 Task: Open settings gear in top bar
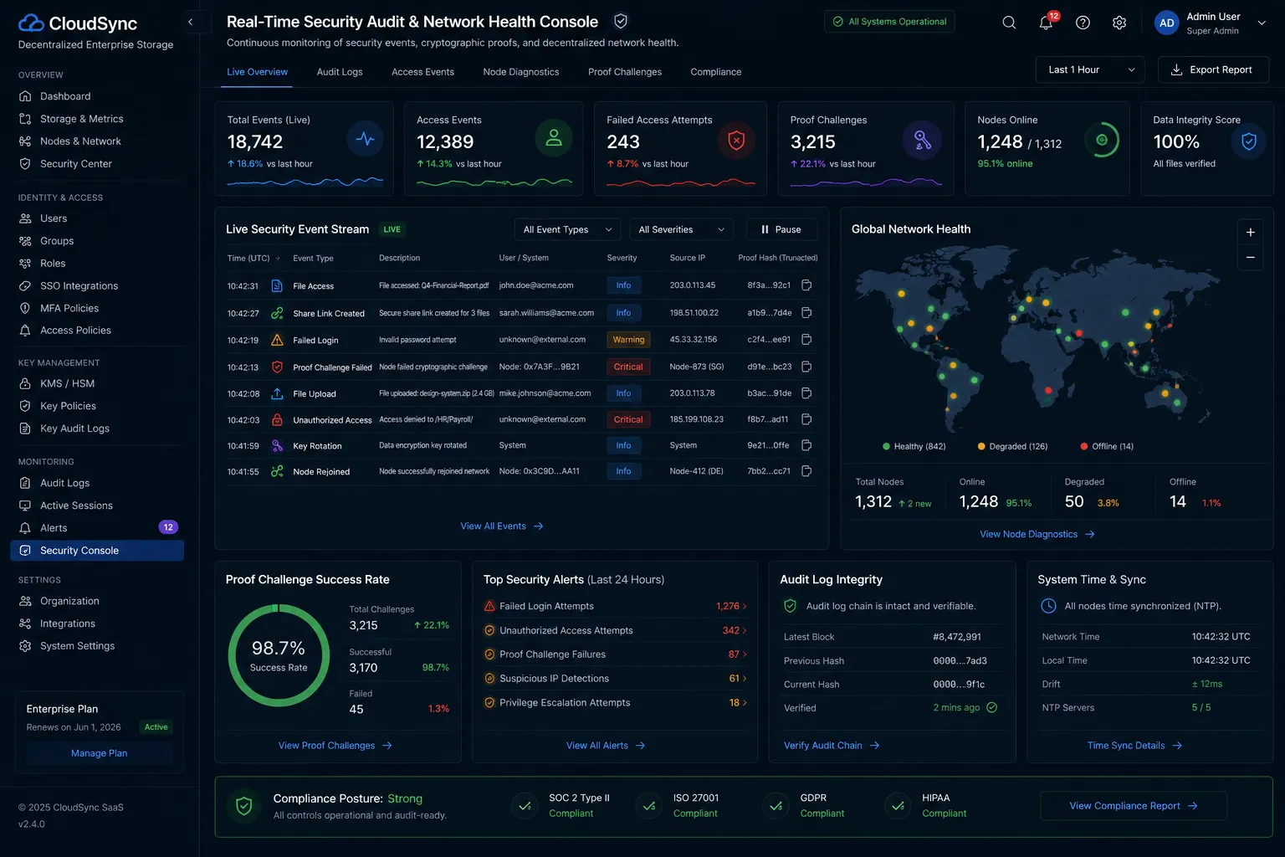tap(1119, 23)
